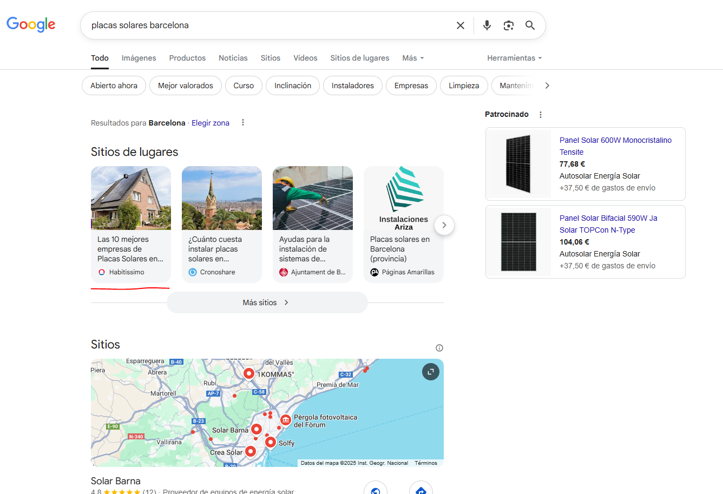
Task: Select the 1KOMMA5° map pin
Action: (248, 373)
